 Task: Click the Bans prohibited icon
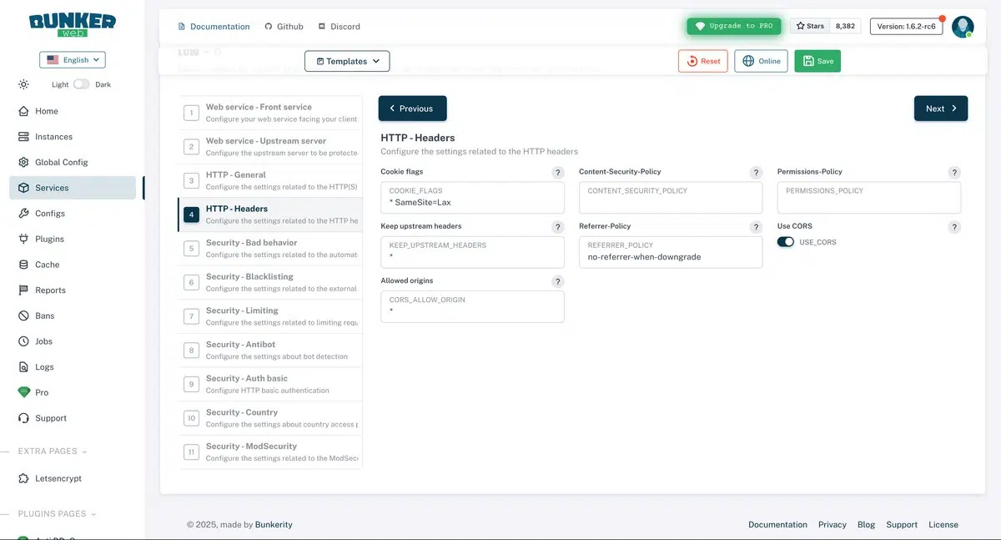[23, 315]
